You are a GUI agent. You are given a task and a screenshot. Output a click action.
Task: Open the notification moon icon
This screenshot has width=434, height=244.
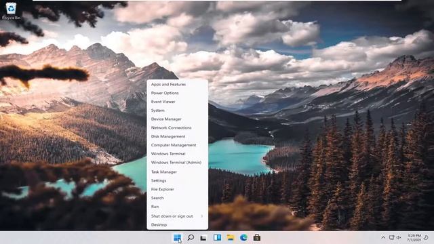427,238
